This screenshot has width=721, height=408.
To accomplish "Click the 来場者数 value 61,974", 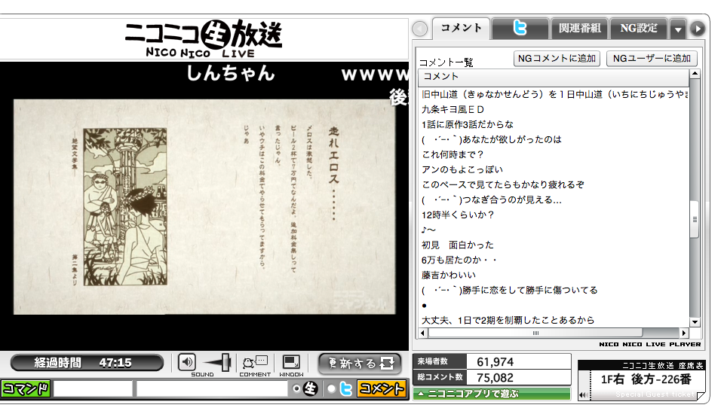I will pos(495,362).
